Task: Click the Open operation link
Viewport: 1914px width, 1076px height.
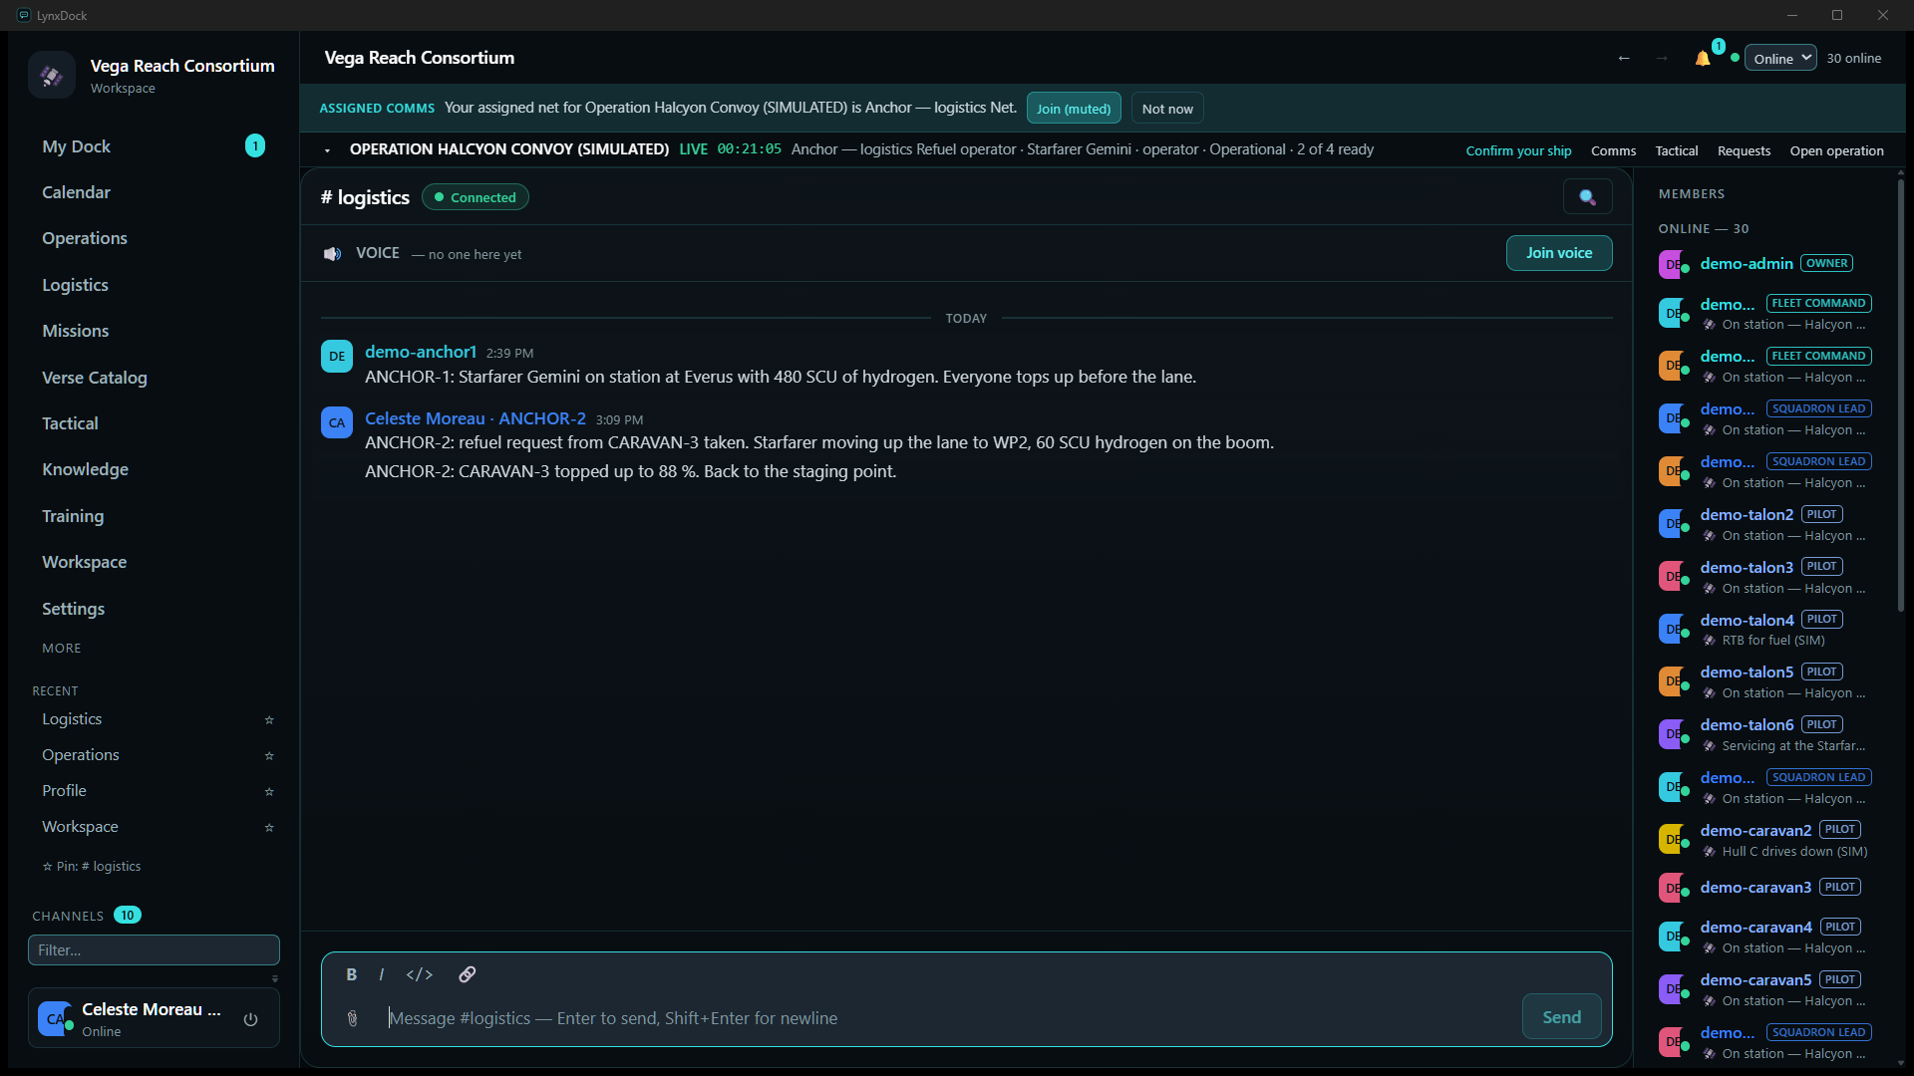Action: (1836, 150)
